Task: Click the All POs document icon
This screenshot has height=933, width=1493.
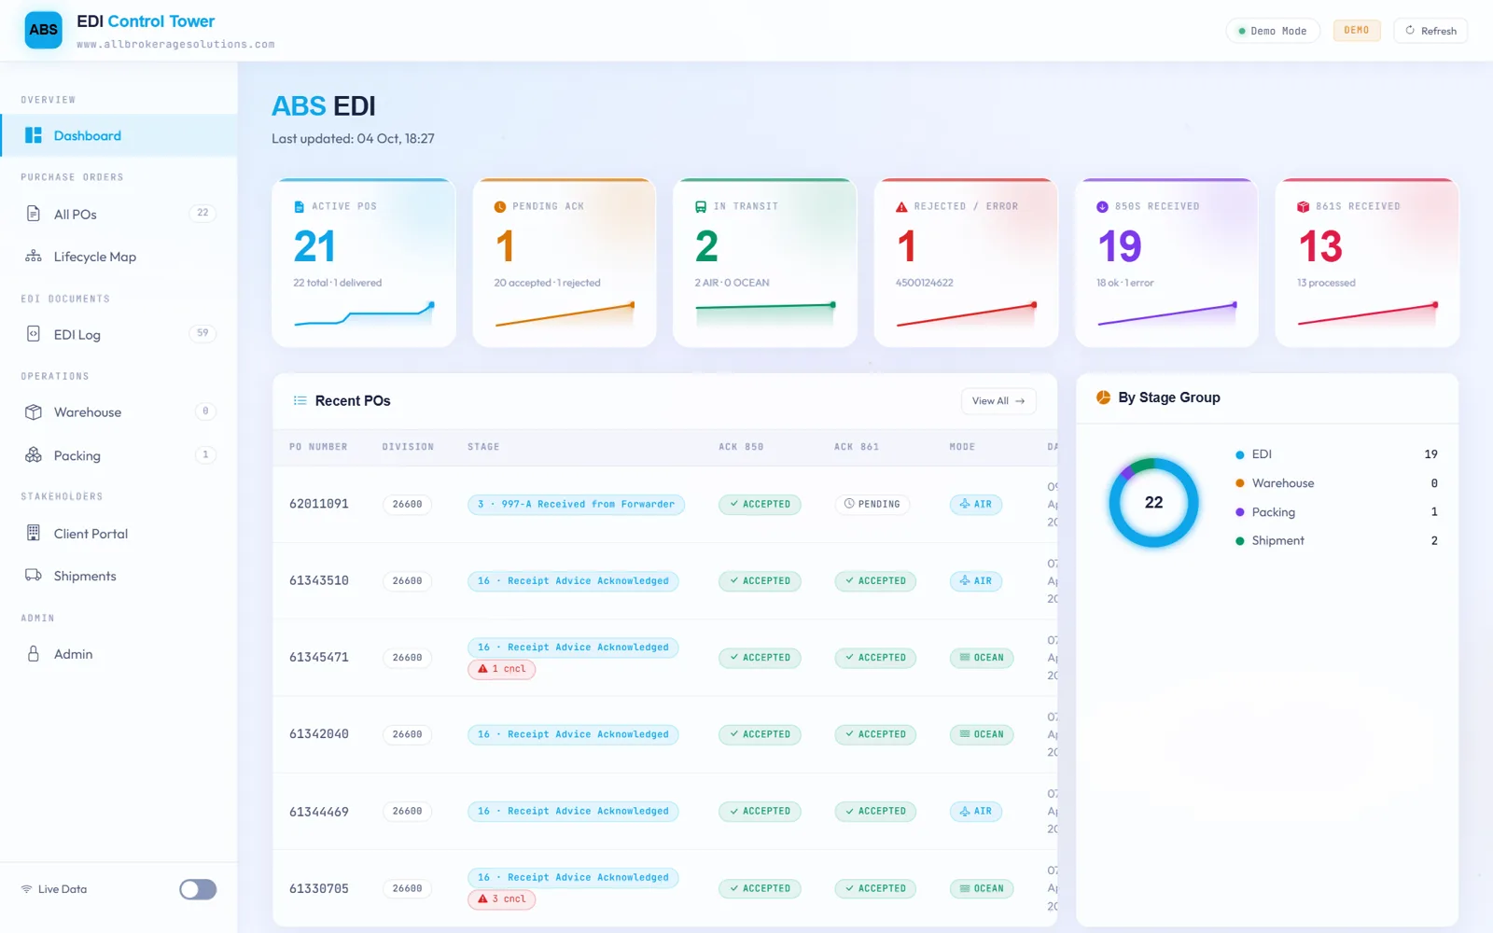Action: tap(34, 214)
